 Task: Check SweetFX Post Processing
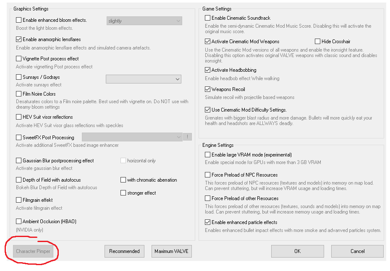click(x=19, y=138)
